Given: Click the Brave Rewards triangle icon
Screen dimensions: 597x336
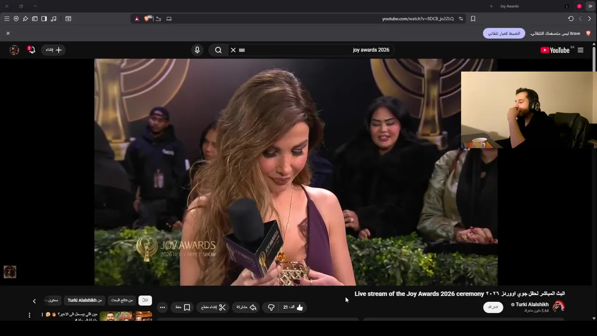Looking at the screenshot, I should (x=137, y=19).
